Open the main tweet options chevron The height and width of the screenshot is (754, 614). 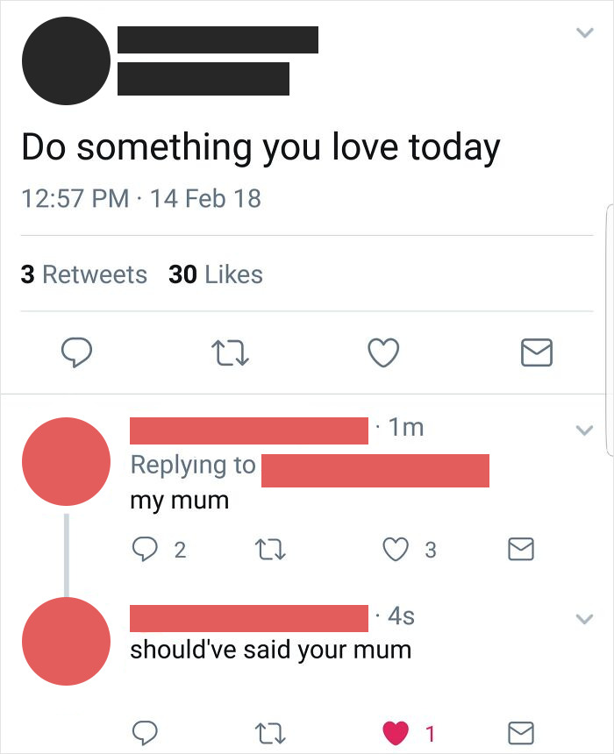585,32
